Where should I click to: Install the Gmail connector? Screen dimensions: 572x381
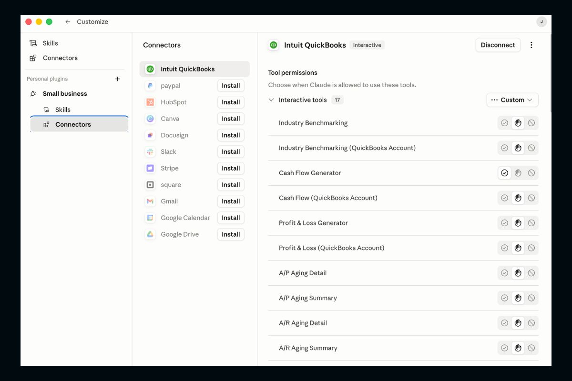click(231, 201)
